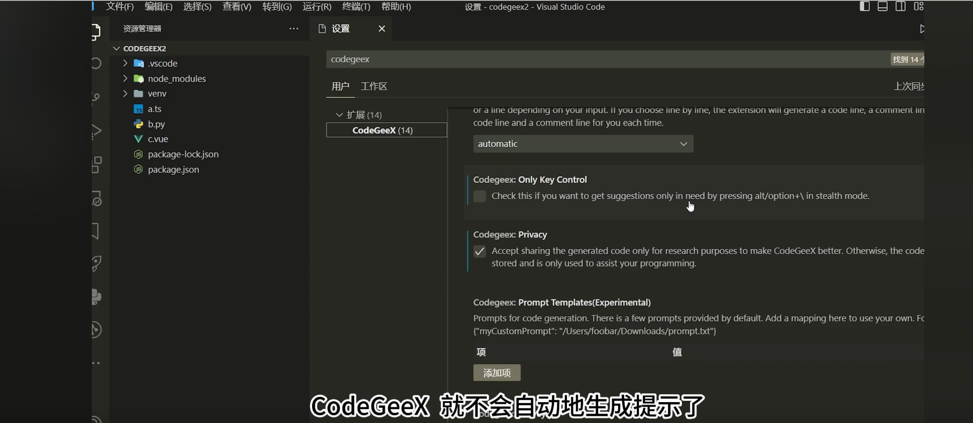Close the 设置 settings tab
973x423 pixels.
click(x=382, y=28)
